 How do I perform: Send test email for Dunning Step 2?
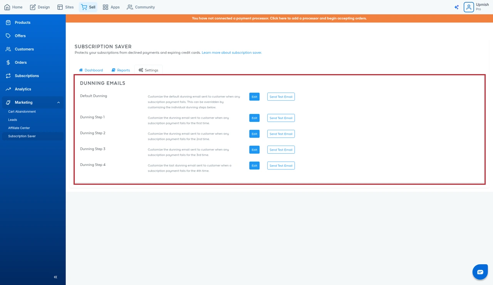(x=281, y=134)
